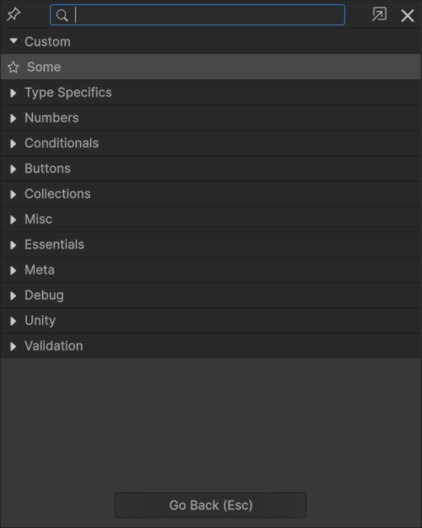Expand the Buttons category

pyautogui.click(x=13, y=168)
